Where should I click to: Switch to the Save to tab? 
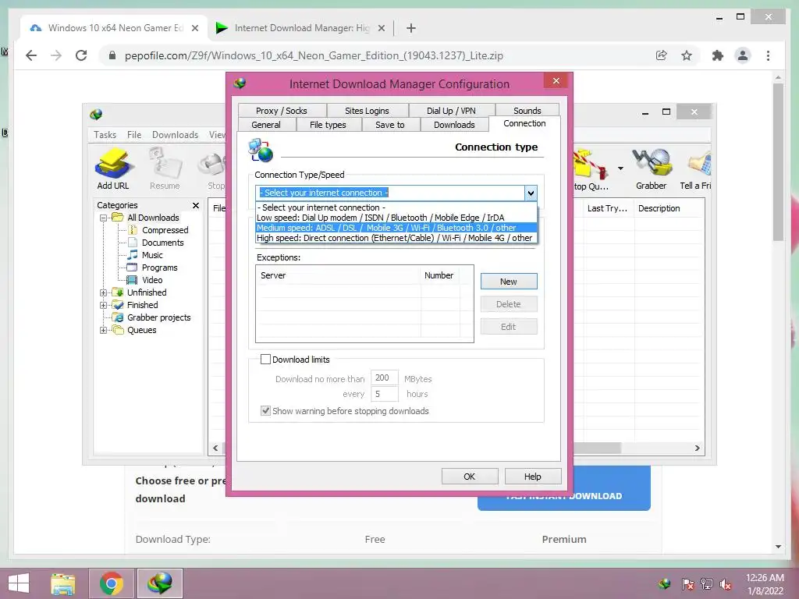pyautogui.click(x=390, y=125)
